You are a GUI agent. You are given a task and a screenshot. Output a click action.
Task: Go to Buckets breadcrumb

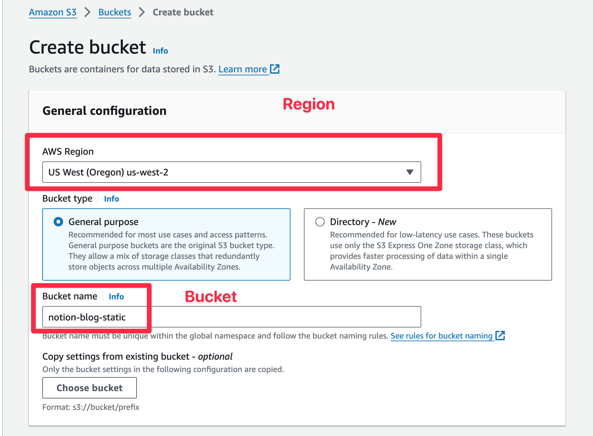coord(115,12)
